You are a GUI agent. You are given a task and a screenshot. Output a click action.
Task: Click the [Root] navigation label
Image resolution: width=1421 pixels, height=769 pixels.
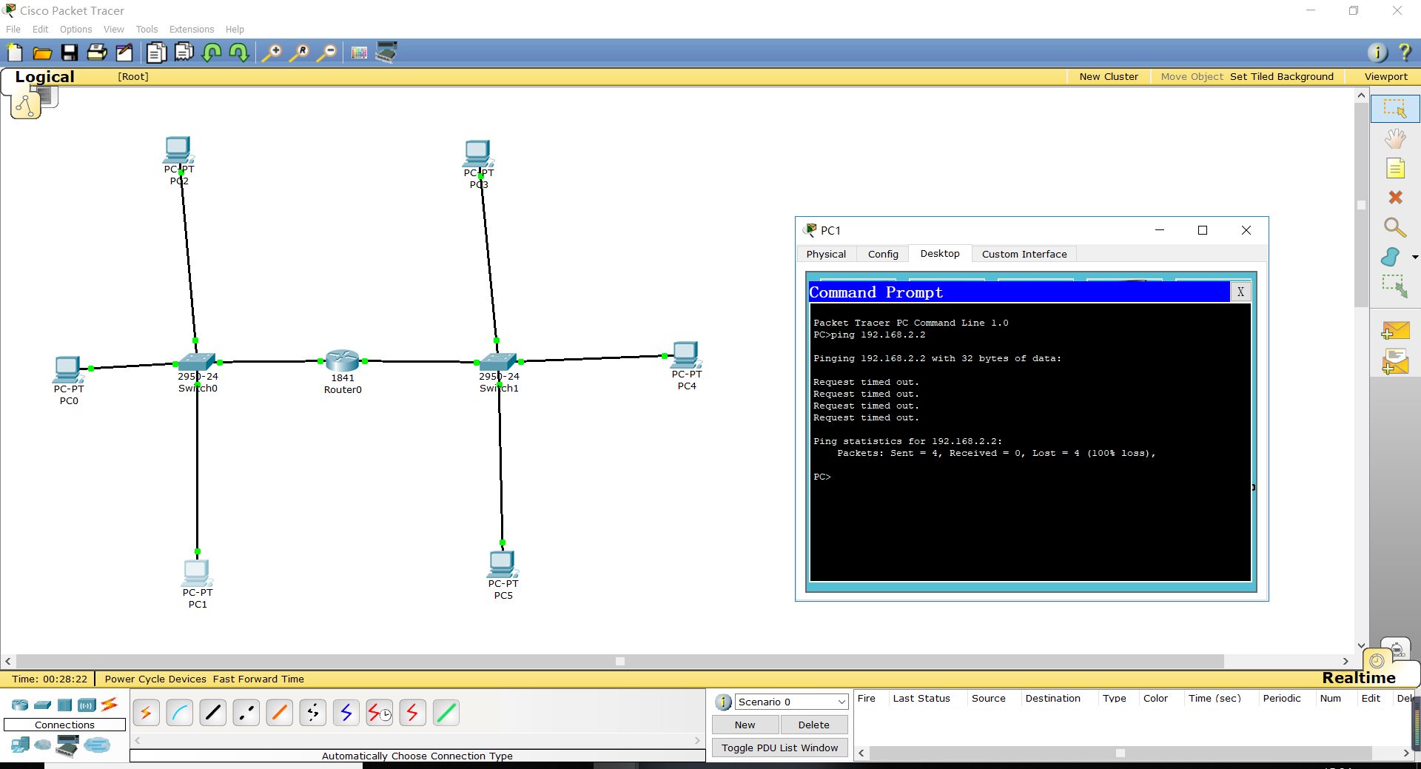133,76
